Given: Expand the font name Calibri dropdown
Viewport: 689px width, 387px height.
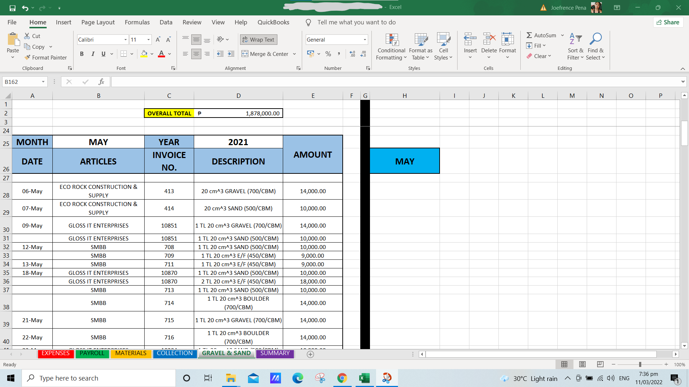Looking at the screenshot, I should pyautogui.click(x=125, y=40).
